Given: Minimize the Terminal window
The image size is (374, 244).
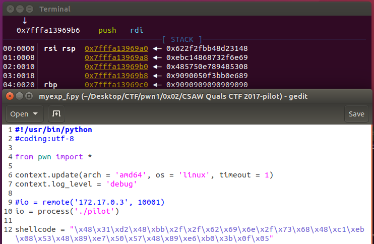Looking at the screenshot, I should [x=20, y=9].
